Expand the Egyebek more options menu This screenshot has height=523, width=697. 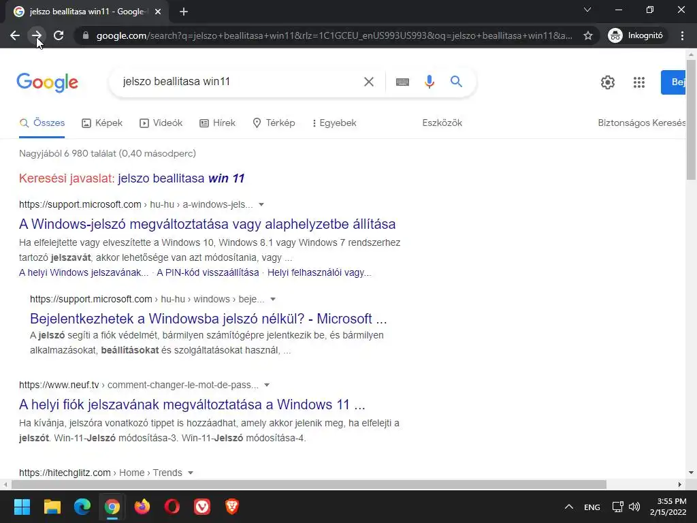(334, 123)
